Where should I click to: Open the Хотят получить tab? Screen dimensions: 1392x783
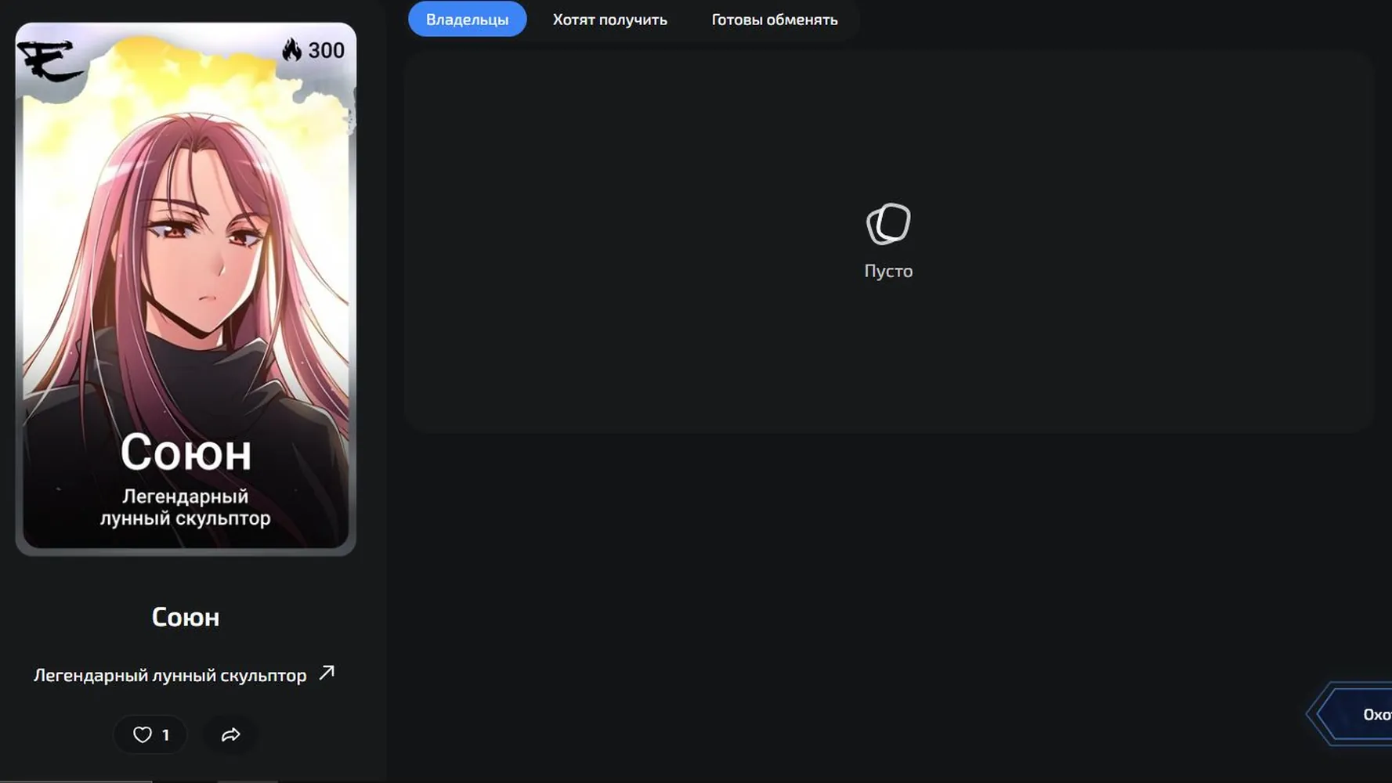click(x=609, y=20)
